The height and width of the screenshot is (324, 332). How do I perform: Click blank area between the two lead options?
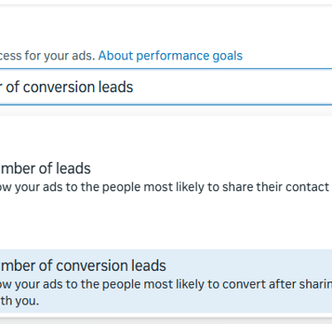point(166,224)
